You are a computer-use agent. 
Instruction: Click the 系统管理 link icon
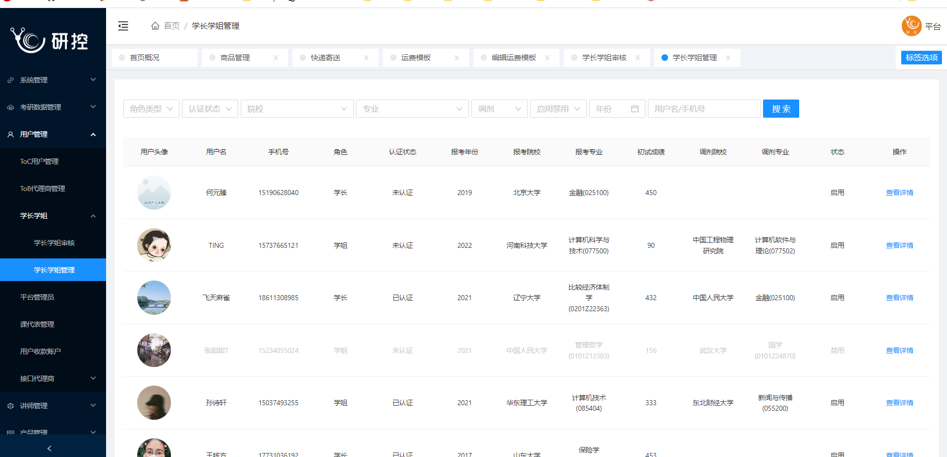coord(11,80)
